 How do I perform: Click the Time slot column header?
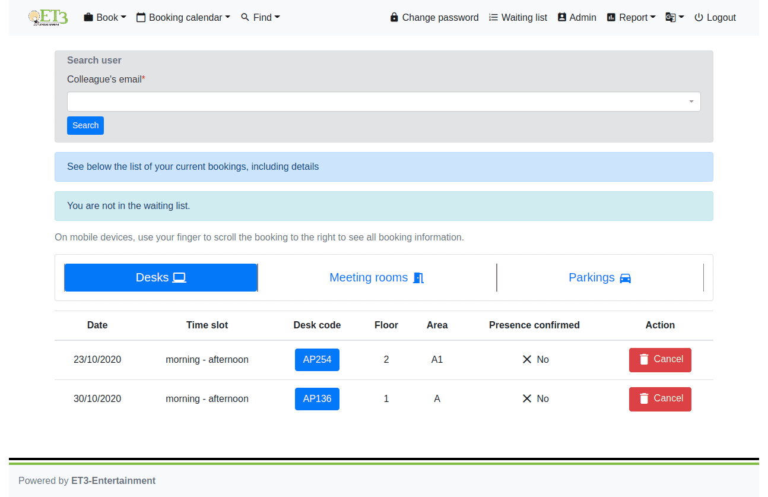click(207, 325)
